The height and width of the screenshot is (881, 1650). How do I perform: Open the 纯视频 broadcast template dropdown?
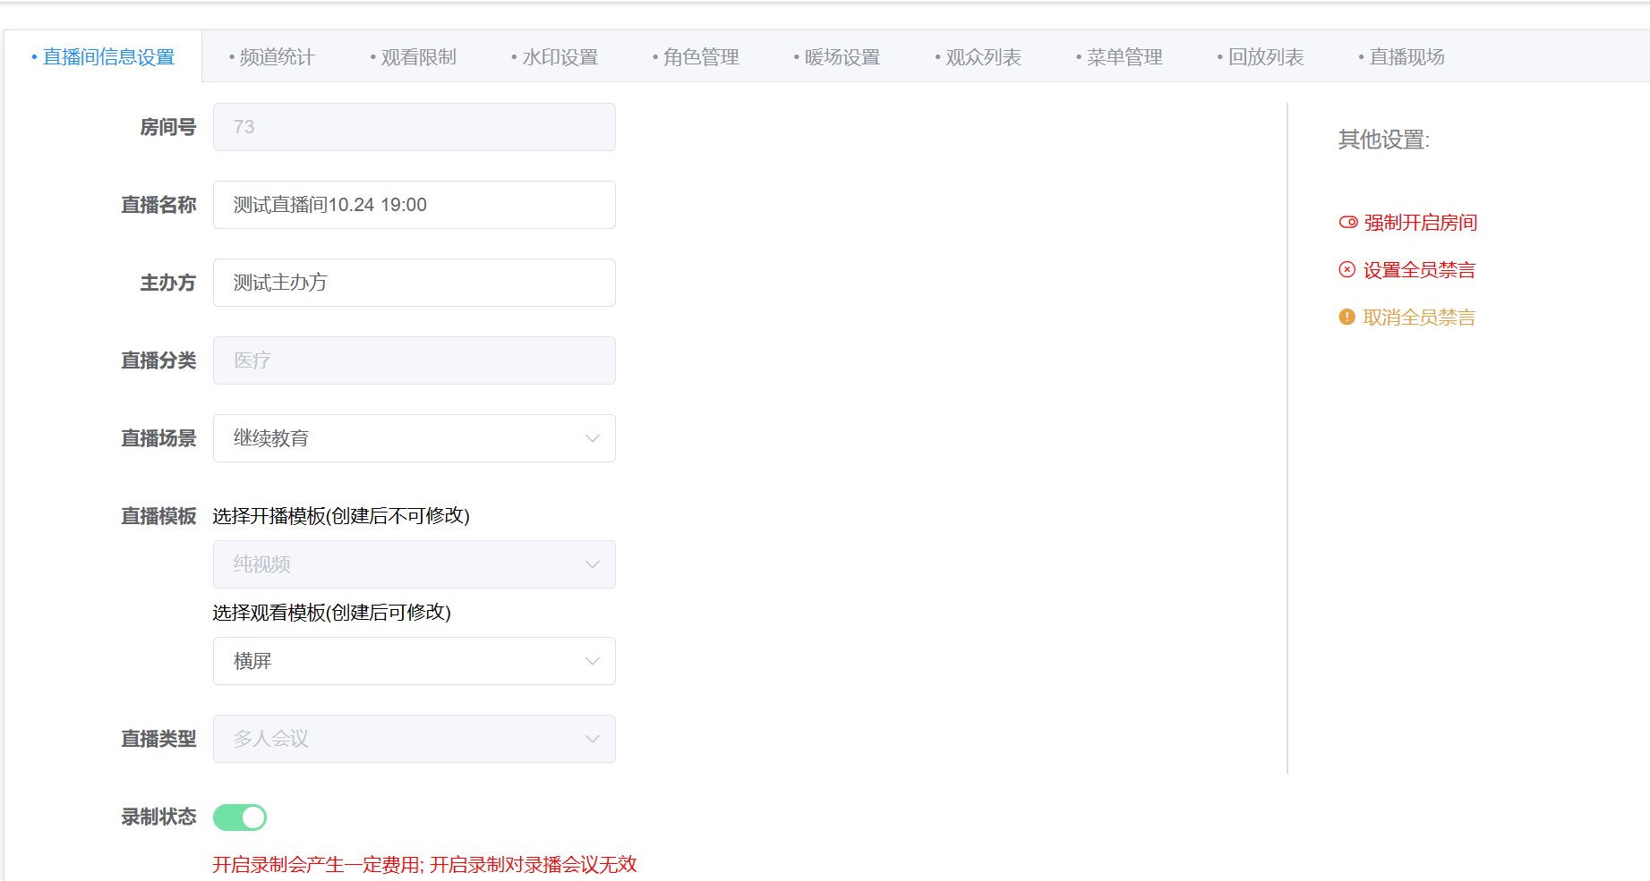415,564
